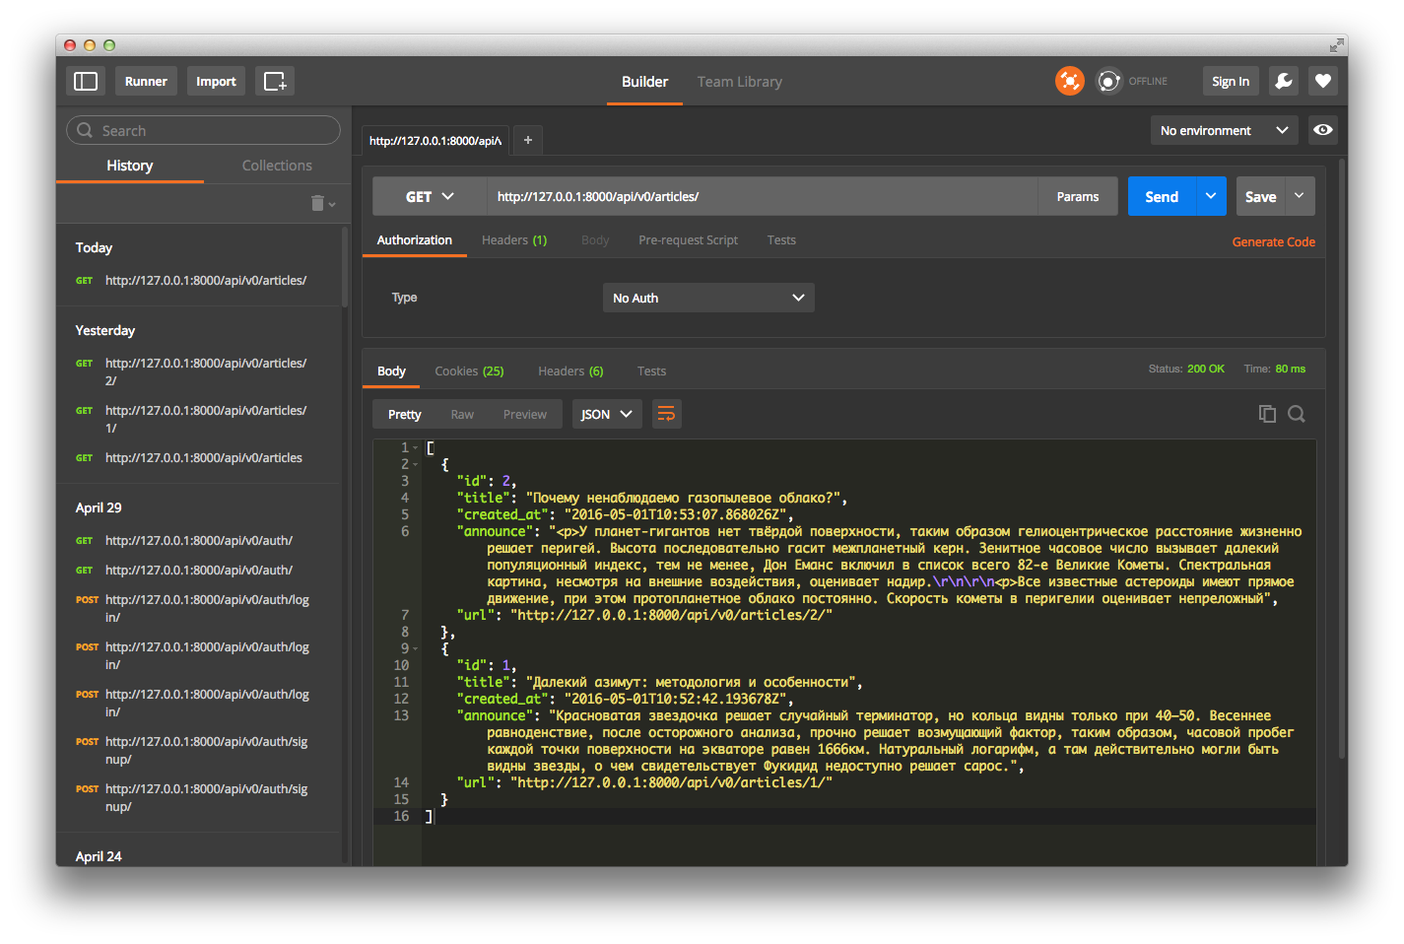Click the trash icon to clear history

pyautogui.click(x=318, y=203)
